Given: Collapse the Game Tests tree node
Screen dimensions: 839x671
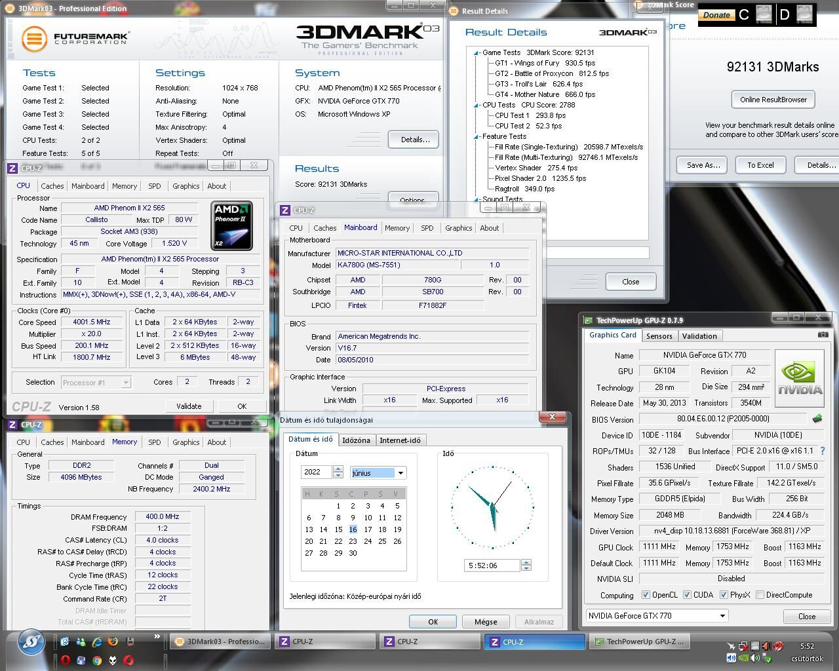Looking at the screenshot, I should click(x=477, y=52).
